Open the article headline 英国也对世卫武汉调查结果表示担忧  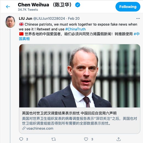tap(51, 113)
